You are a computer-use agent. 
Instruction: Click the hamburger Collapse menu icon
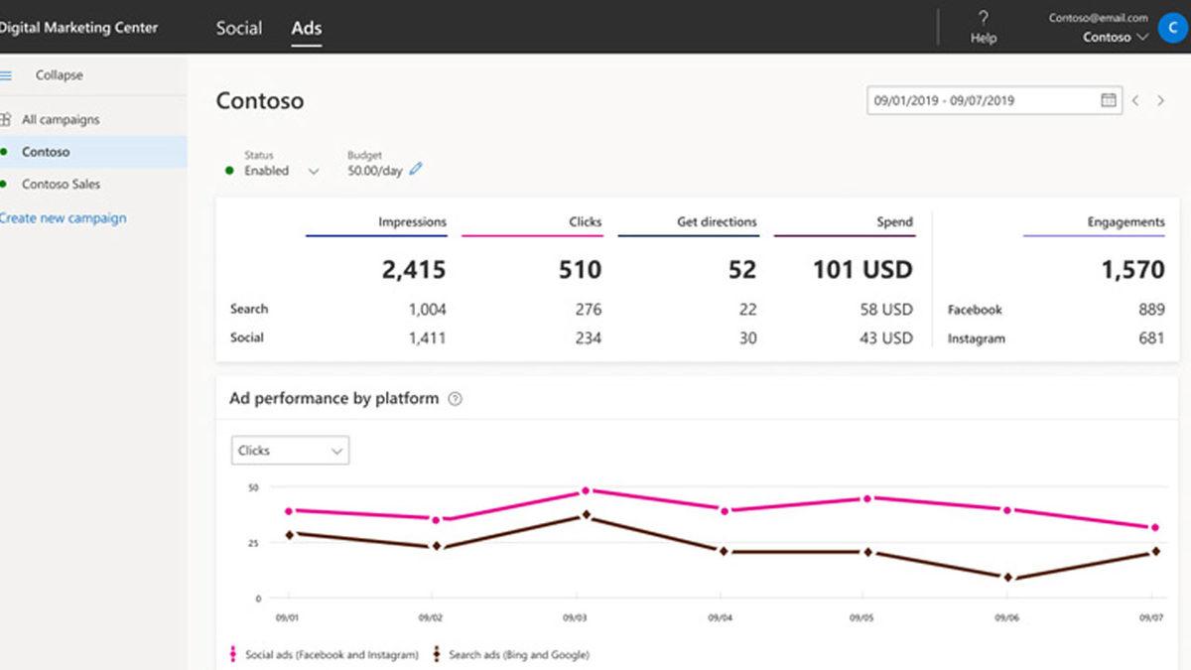[x=6, y=75]
